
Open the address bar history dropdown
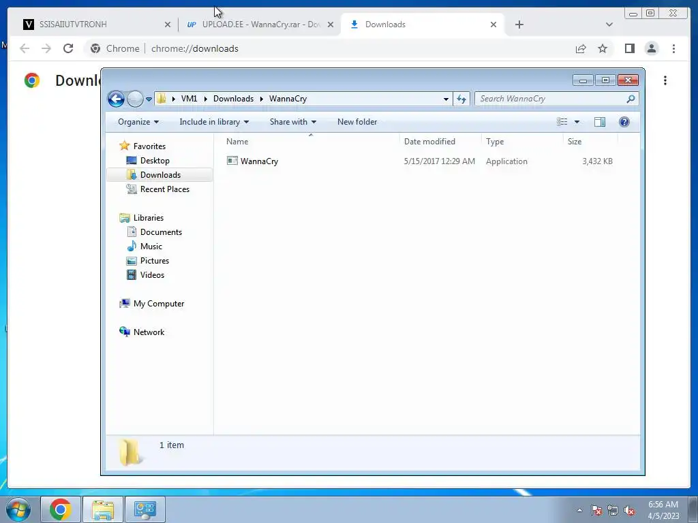pos(446,99)
